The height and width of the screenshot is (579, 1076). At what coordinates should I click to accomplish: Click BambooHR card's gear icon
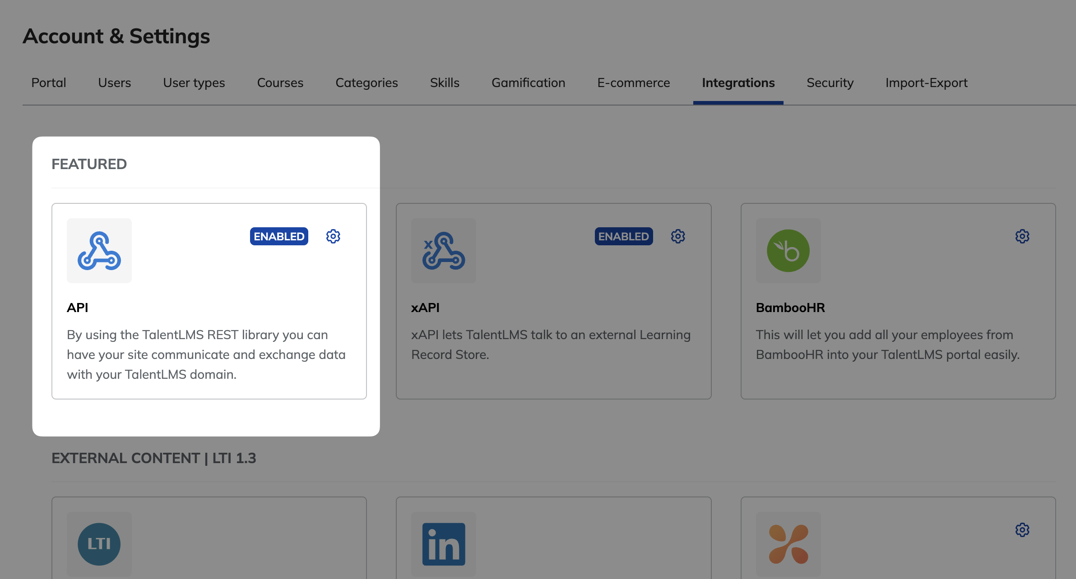(x=1022, y=236)
